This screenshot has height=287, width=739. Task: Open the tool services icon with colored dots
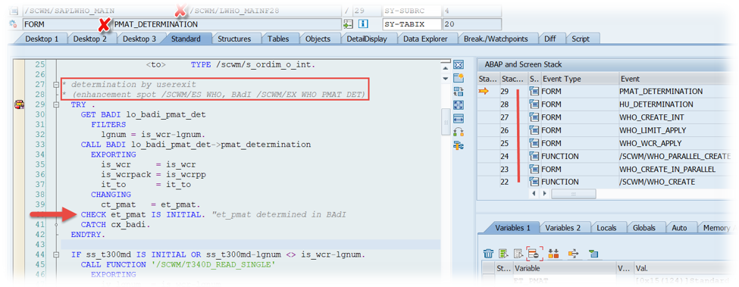coord(459,132)
